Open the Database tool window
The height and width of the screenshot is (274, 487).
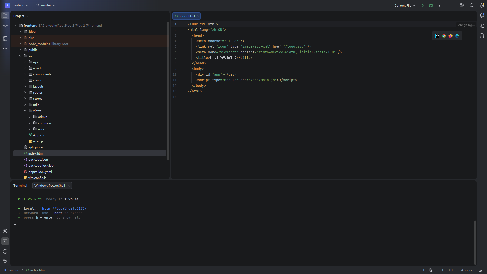tap(482, 36)
